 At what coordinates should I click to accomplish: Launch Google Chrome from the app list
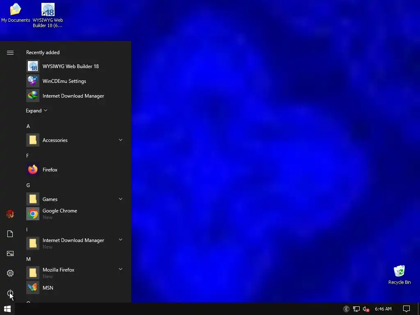coord(76,214)
